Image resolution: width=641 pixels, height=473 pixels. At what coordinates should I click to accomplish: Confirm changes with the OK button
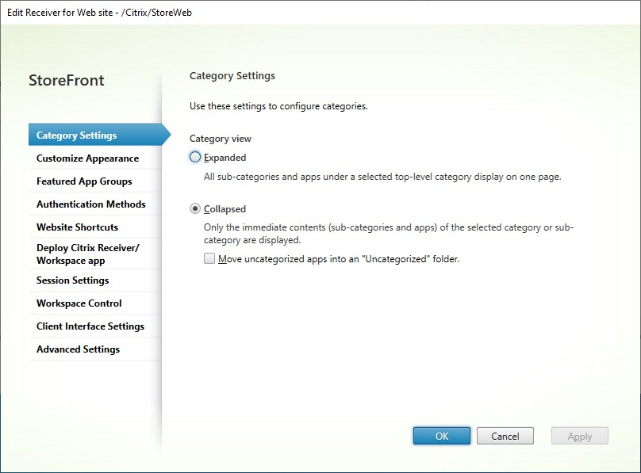point(441,436)
